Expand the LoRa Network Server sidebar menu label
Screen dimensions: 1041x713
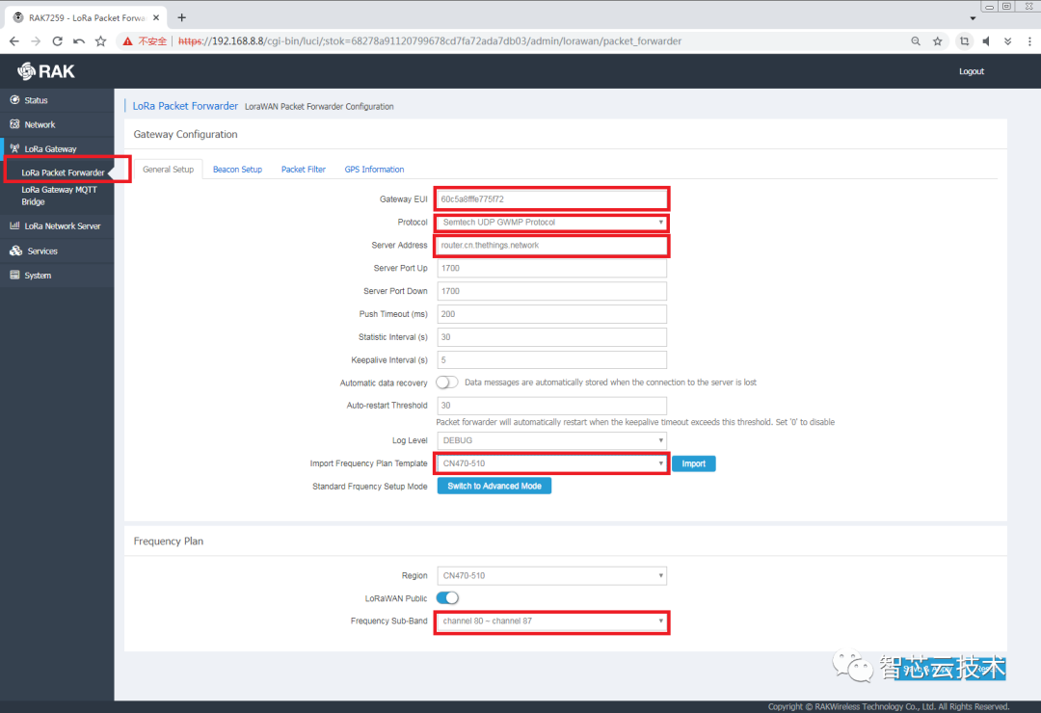click(x=63, y=226)
